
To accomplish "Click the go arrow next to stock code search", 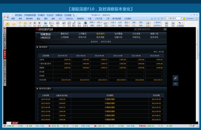I will [x=165, y=29].
